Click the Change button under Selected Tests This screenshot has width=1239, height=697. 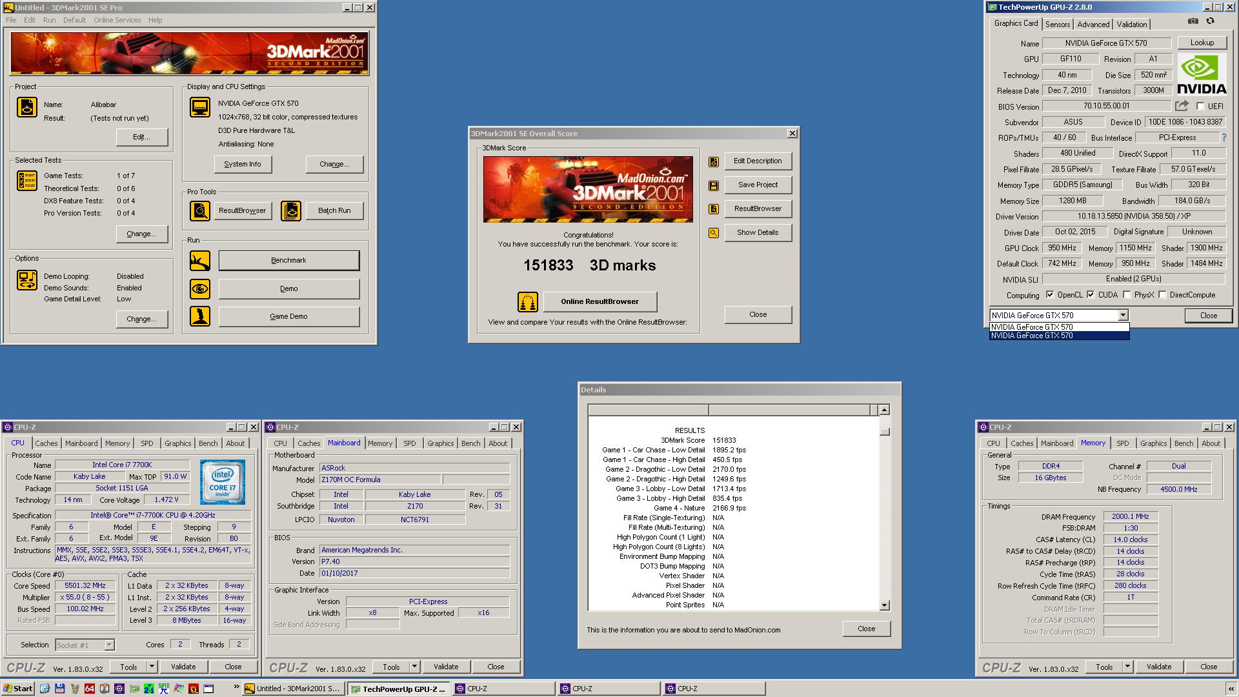click(142, 234)
